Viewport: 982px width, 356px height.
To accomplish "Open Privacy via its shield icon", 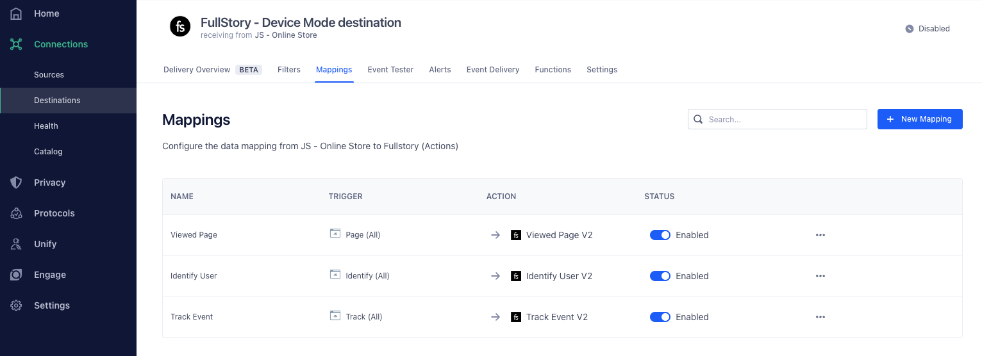I will (16, 182).
